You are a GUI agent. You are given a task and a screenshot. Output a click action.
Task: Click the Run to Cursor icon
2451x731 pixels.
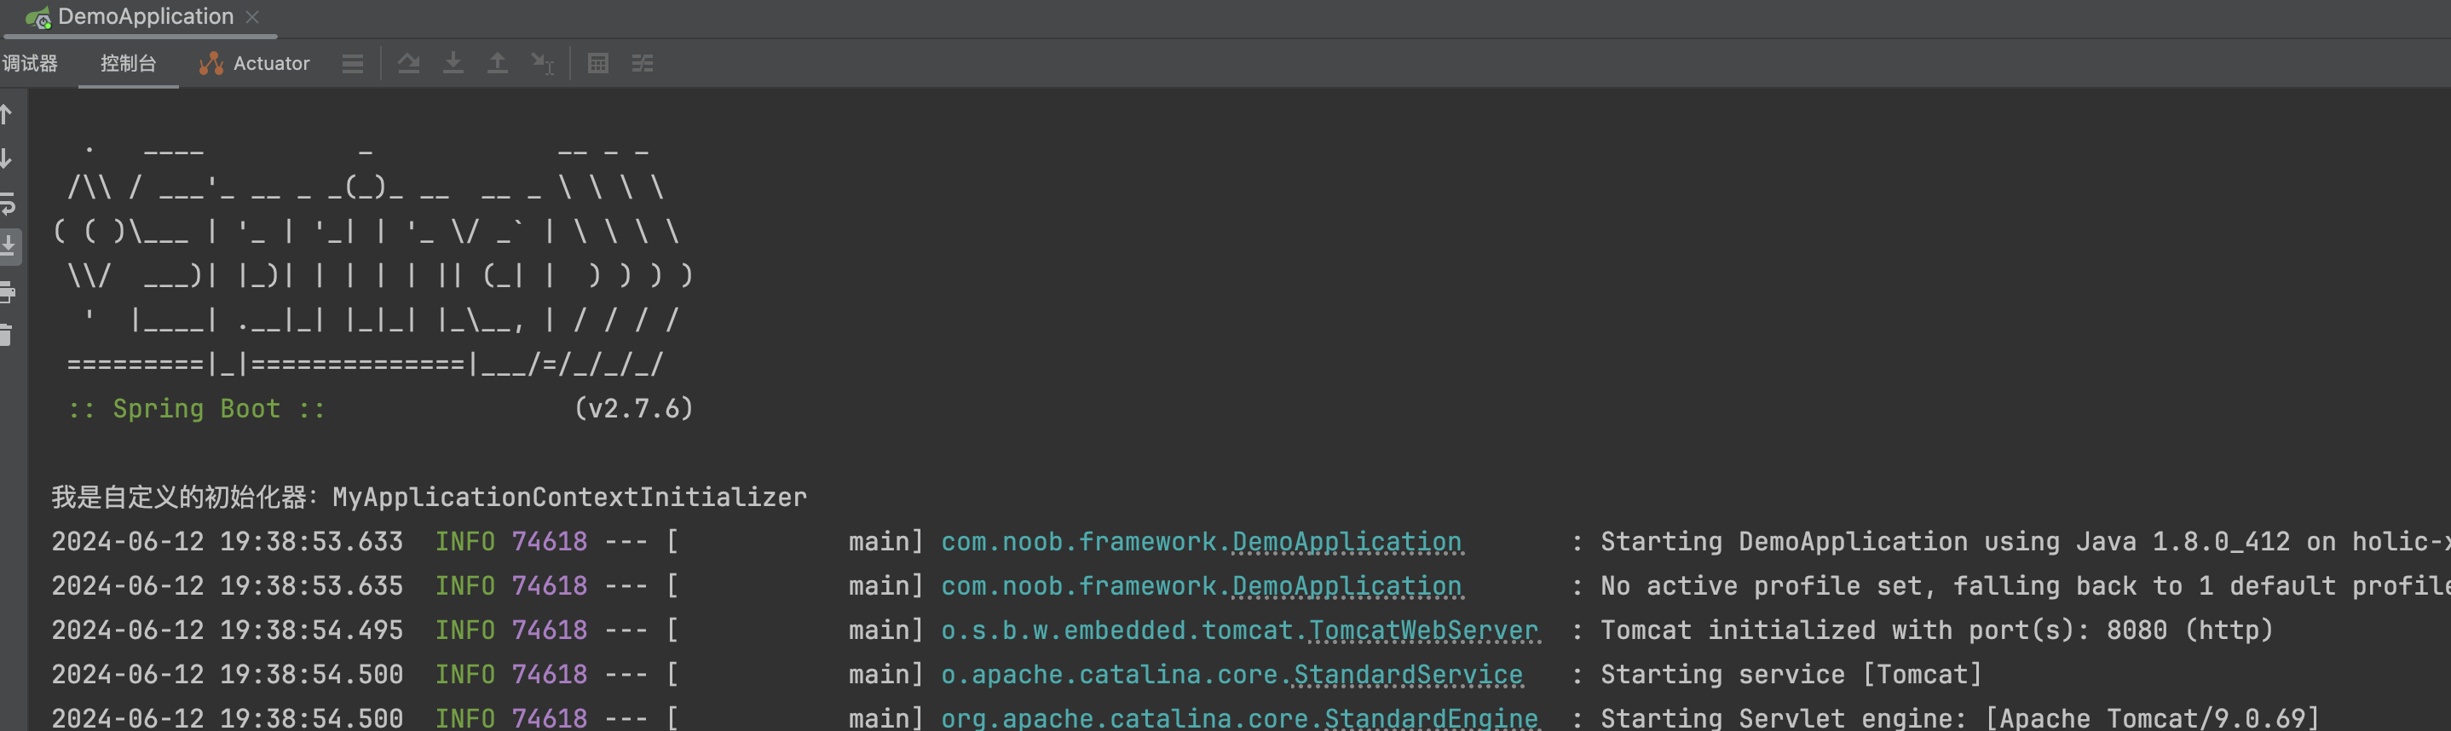[542, 64]
